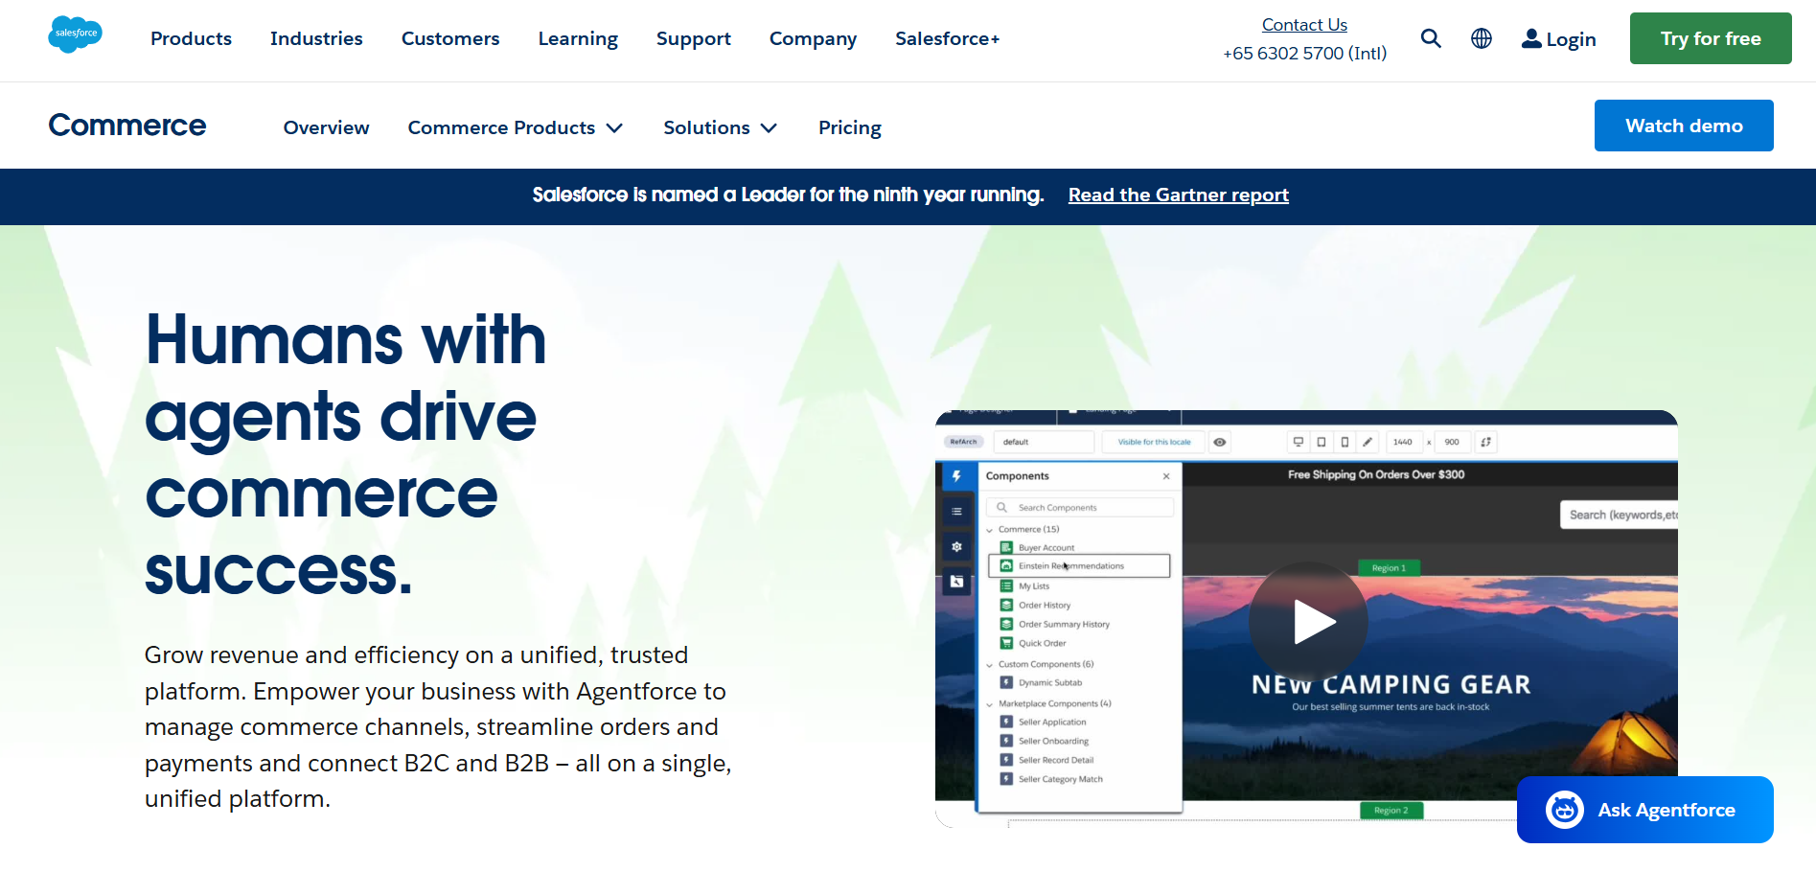Toggle 'Visible for this locale' setting
Screen dimensions: 1816x872
pos(1154,442)
